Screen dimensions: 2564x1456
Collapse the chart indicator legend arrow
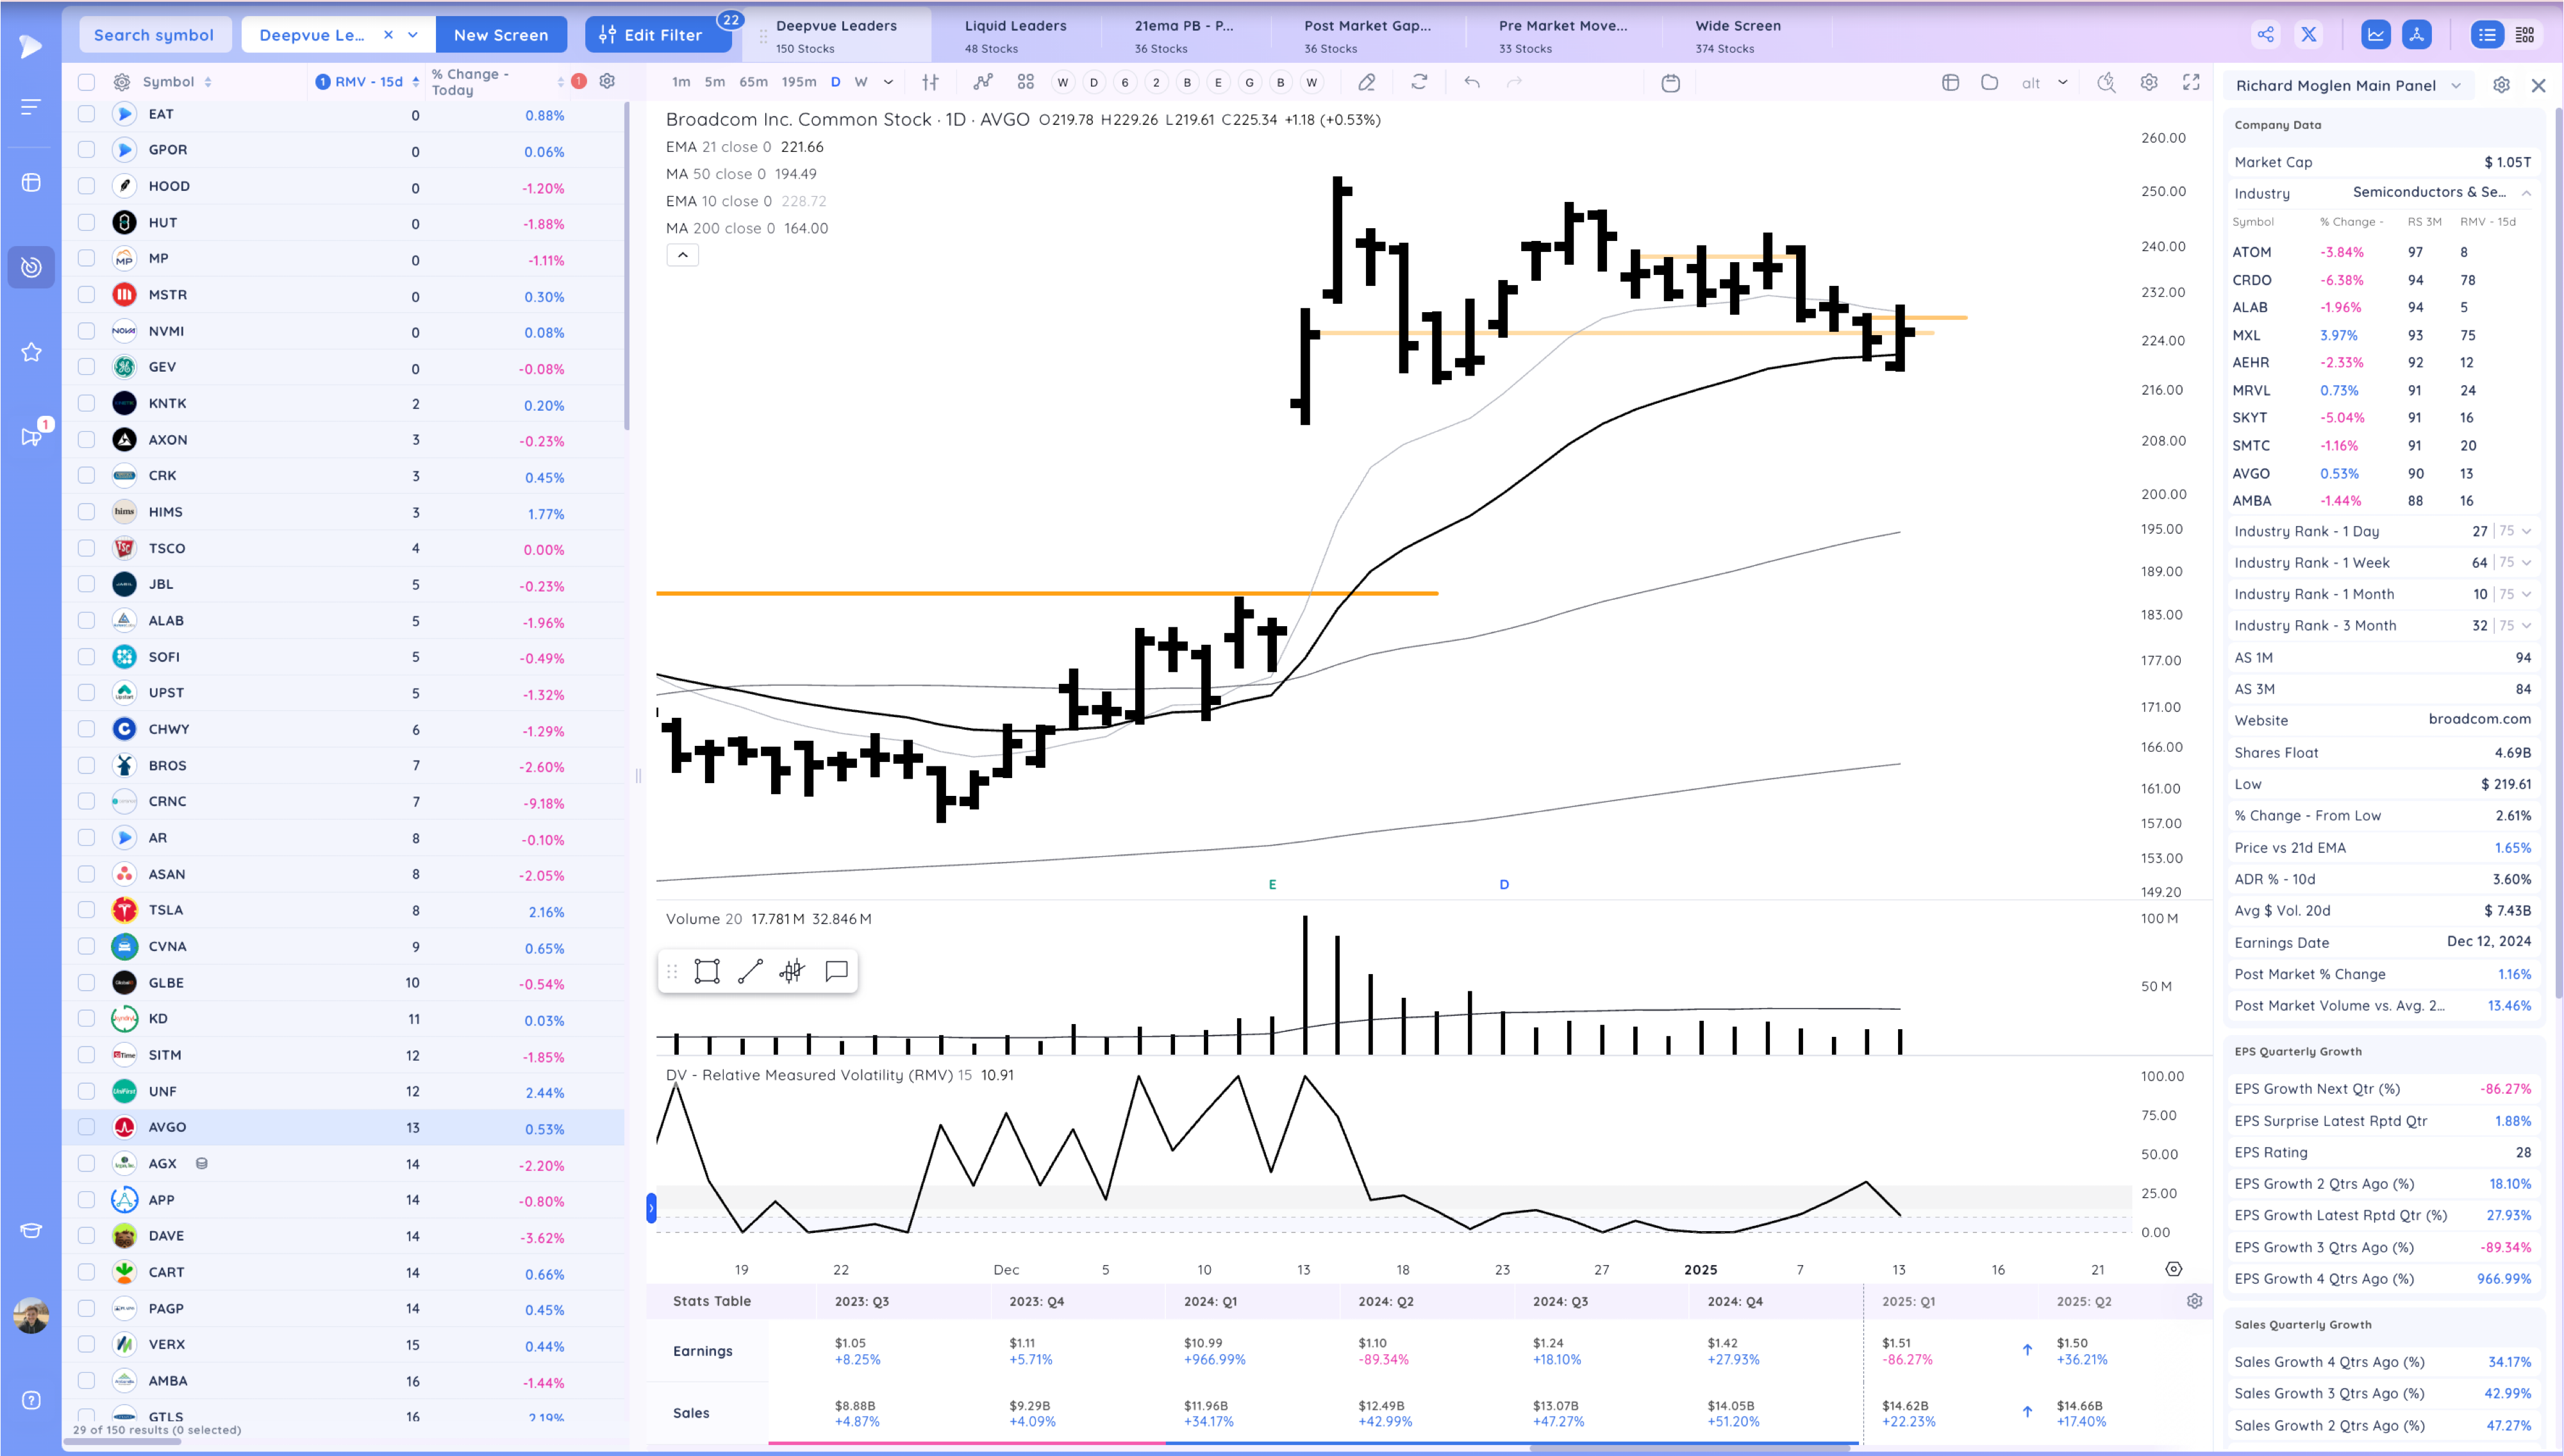point(682,255)
